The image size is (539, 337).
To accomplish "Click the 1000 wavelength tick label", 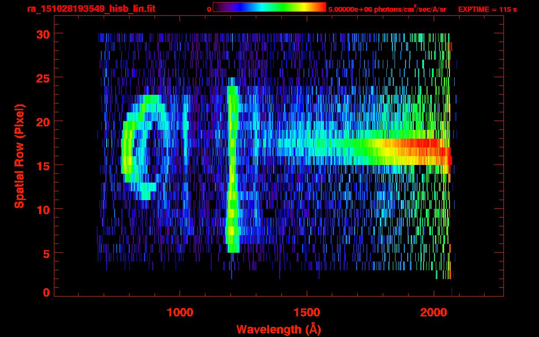I will (180, 312).
